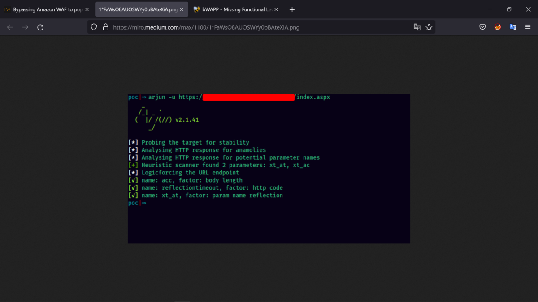Viewport: 538px width, 302px height.
Task: Close the FaWsO8AUOSWYy0bBAteXiA.png tab
Action: pos(182,9)
